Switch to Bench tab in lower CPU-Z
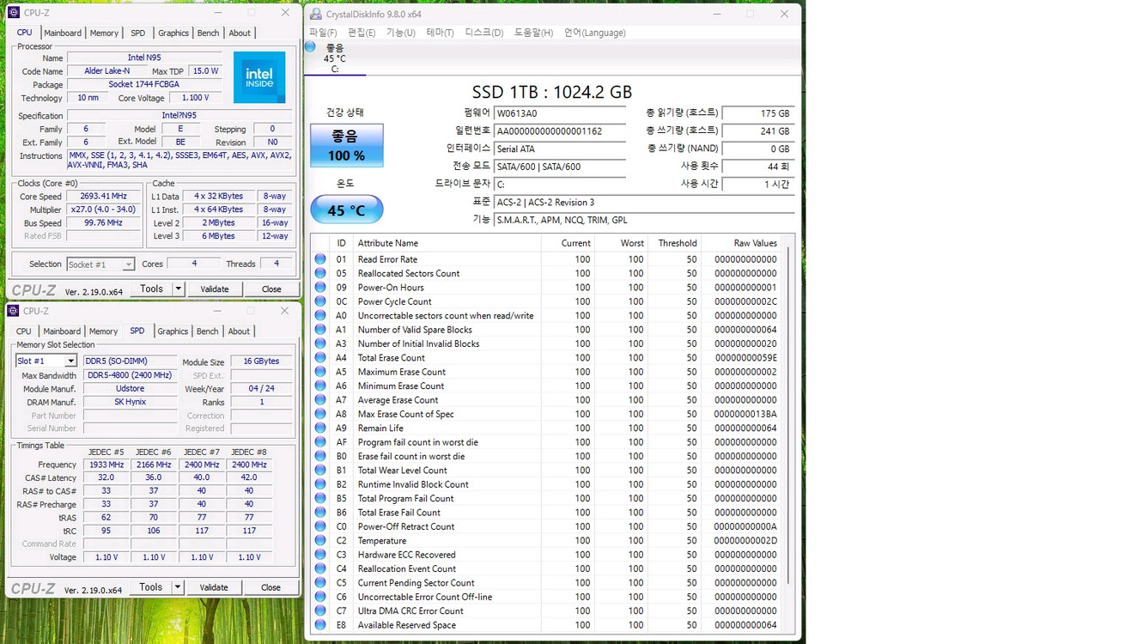This screenshot has height=644, width=1137. click(207, 331)
